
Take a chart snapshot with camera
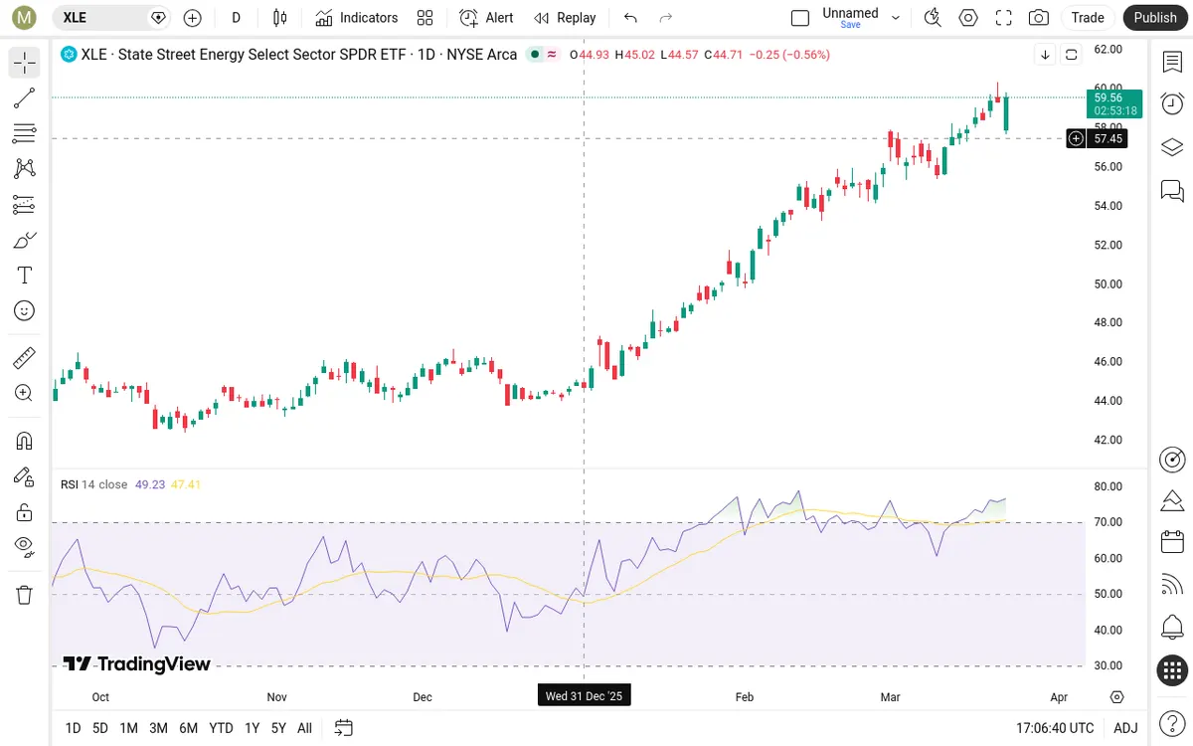pos(1039,18)
